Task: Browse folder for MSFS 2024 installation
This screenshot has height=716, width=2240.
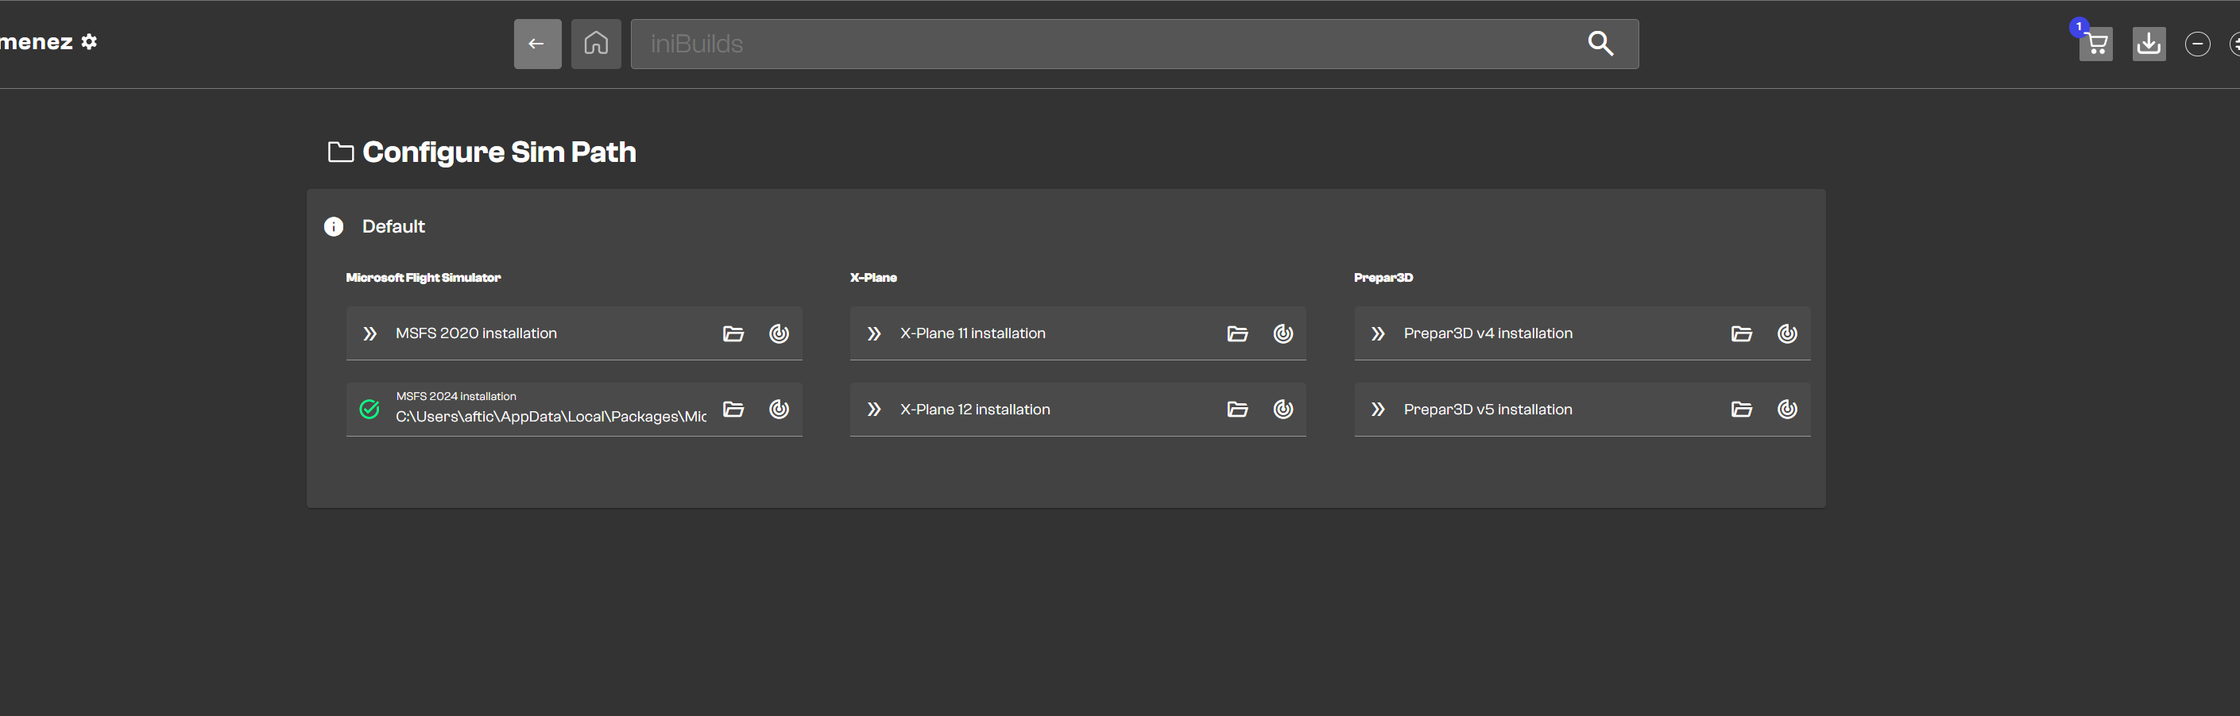Action: pos(733,410)
